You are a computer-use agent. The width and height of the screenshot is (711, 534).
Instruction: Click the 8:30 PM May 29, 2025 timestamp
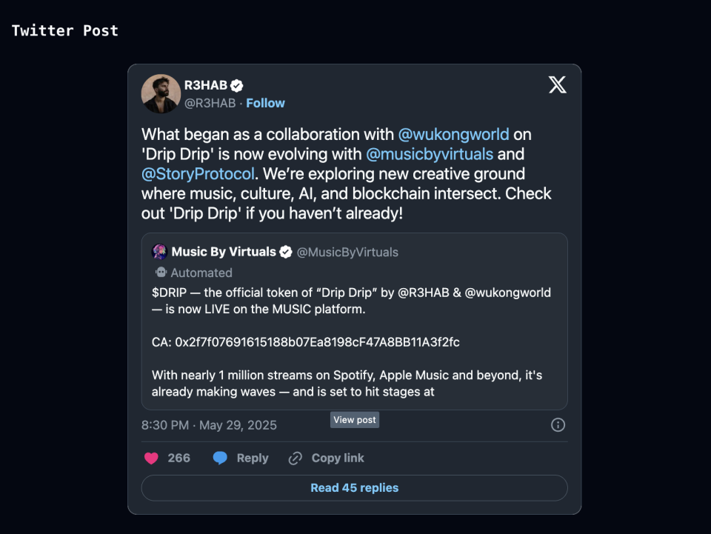[209, 425]
